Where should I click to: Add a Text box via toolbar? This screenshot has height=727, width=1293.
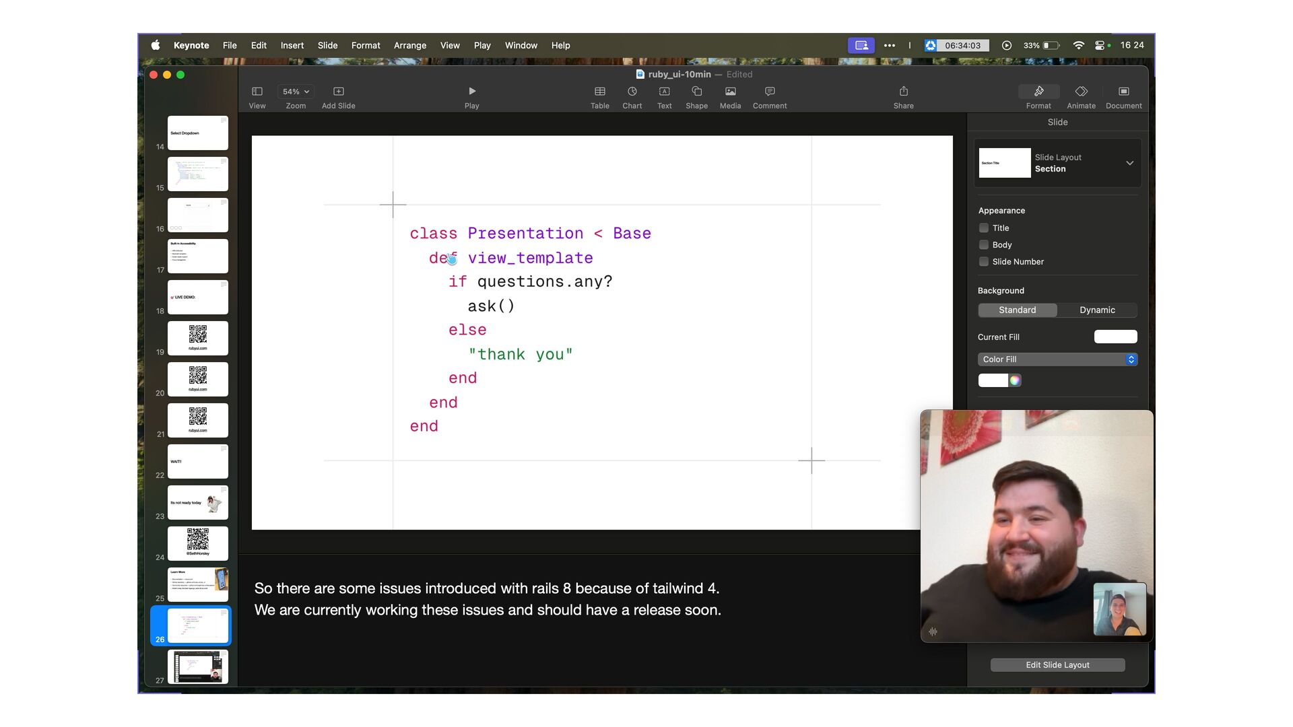(664, 92)
